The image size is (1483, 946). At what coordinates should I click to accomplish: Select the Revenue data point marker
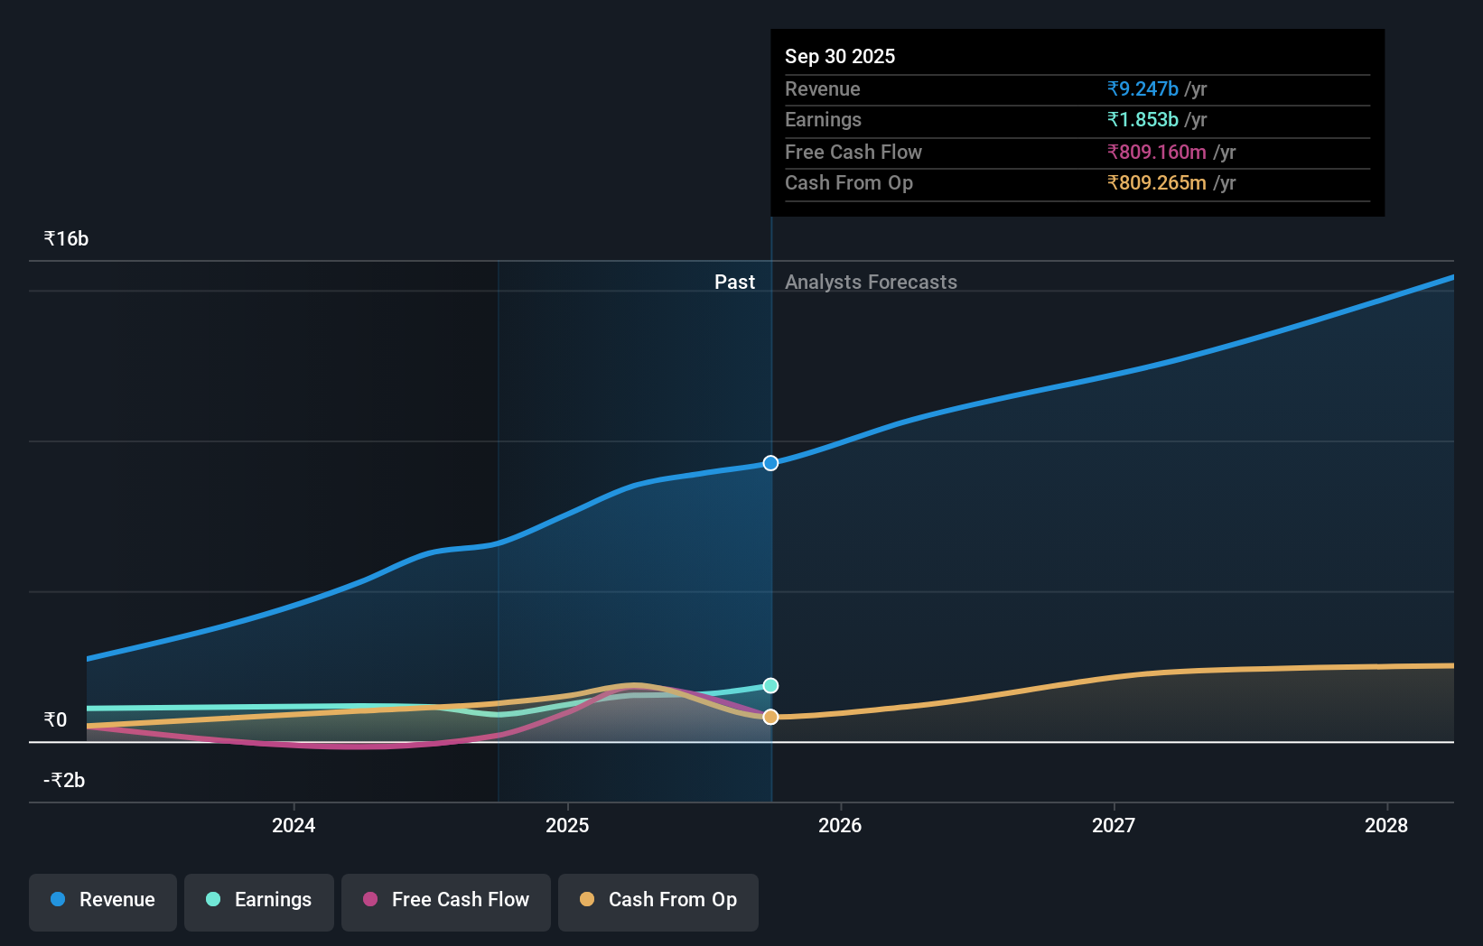770,463
